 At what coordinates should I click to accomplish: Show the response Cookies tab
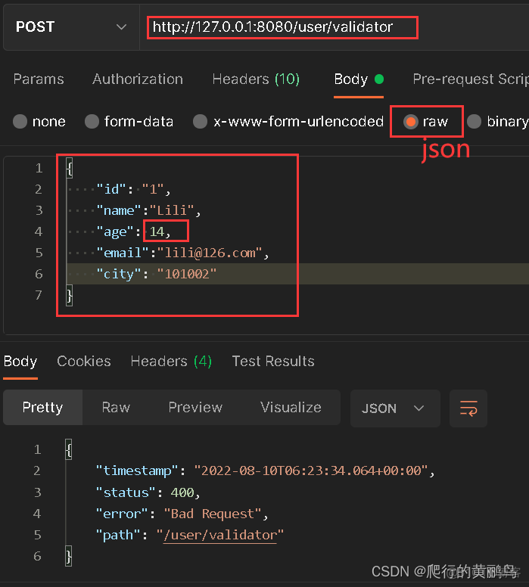coord(84,362)
